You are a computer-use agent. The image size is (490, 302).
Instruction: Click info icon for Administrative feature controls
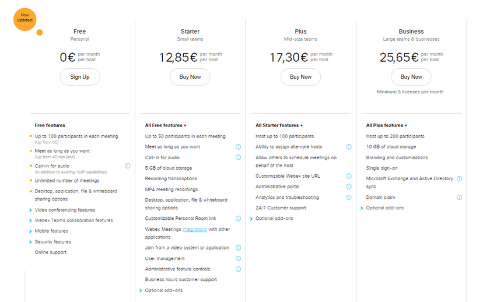click(238, 269)
